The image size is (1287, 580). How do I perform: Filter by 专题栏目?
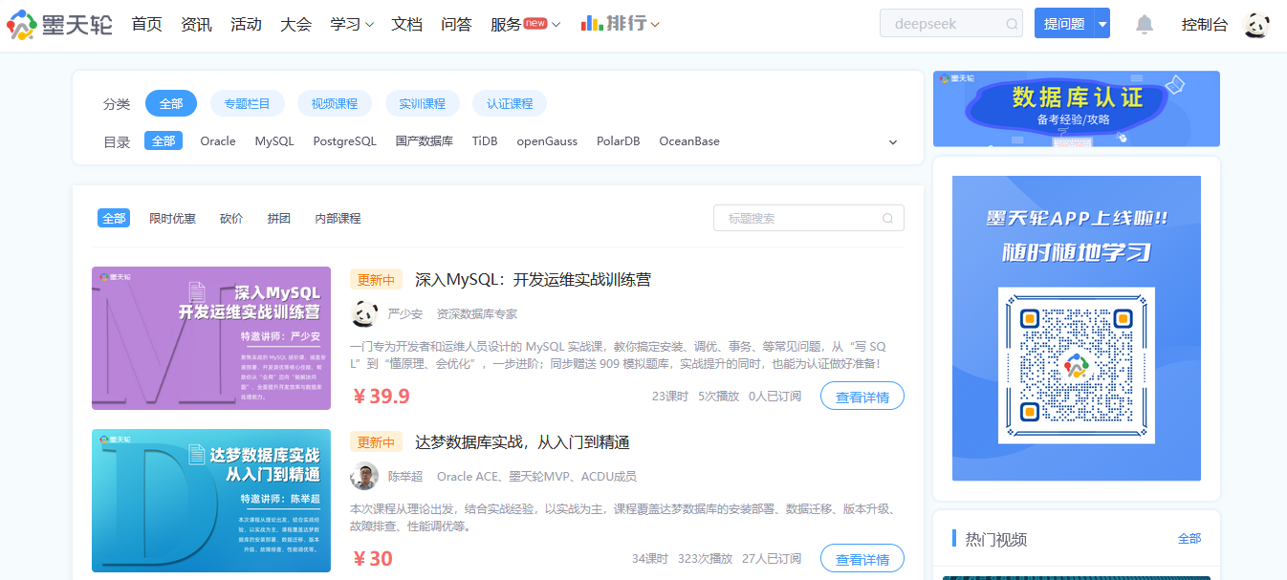pyautogui.click(x=247, y=103)
